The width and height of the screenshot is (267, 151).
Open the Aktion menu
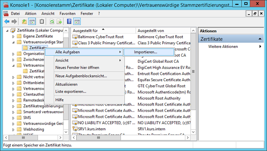point(30,14)
